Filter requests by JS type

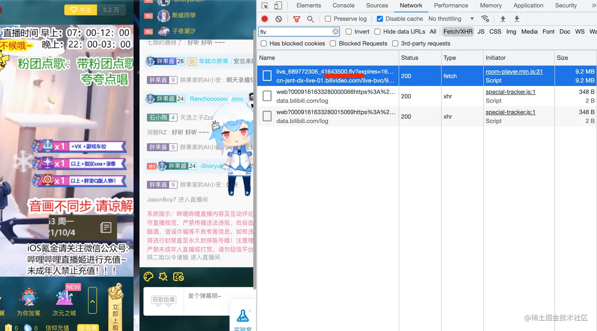tap(481, 32)
